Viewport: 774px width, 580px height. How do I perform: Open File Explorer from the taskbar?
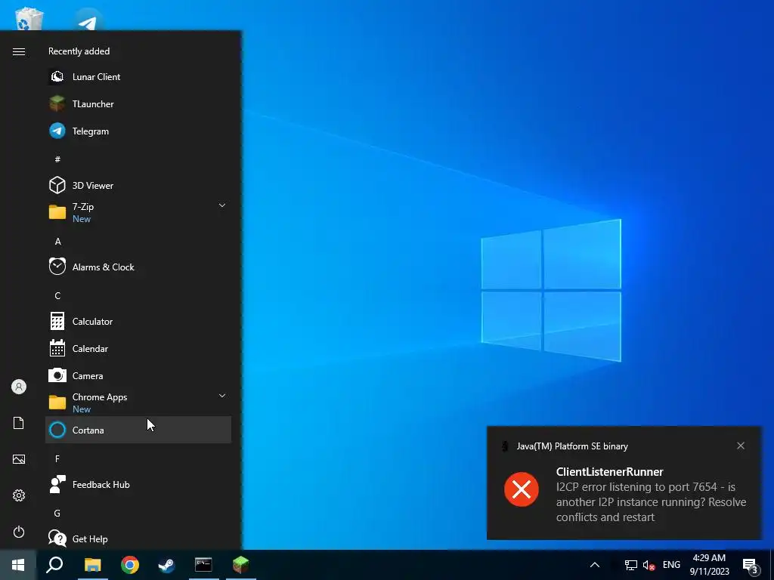(92, 565)
